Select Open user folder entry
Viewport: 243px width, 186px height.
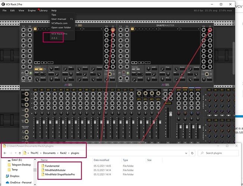pos(61,28)
